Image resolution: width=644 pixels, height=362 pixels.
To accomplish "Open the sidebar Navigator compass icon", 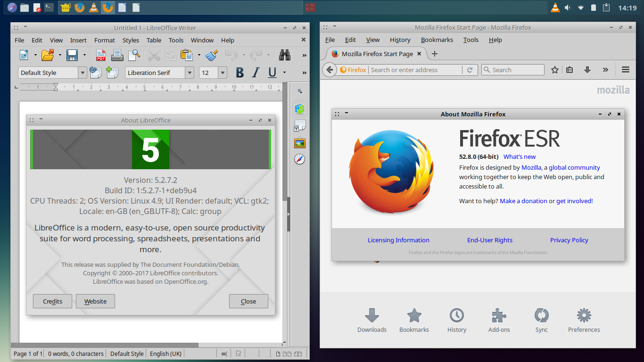I will pos(299,159).
